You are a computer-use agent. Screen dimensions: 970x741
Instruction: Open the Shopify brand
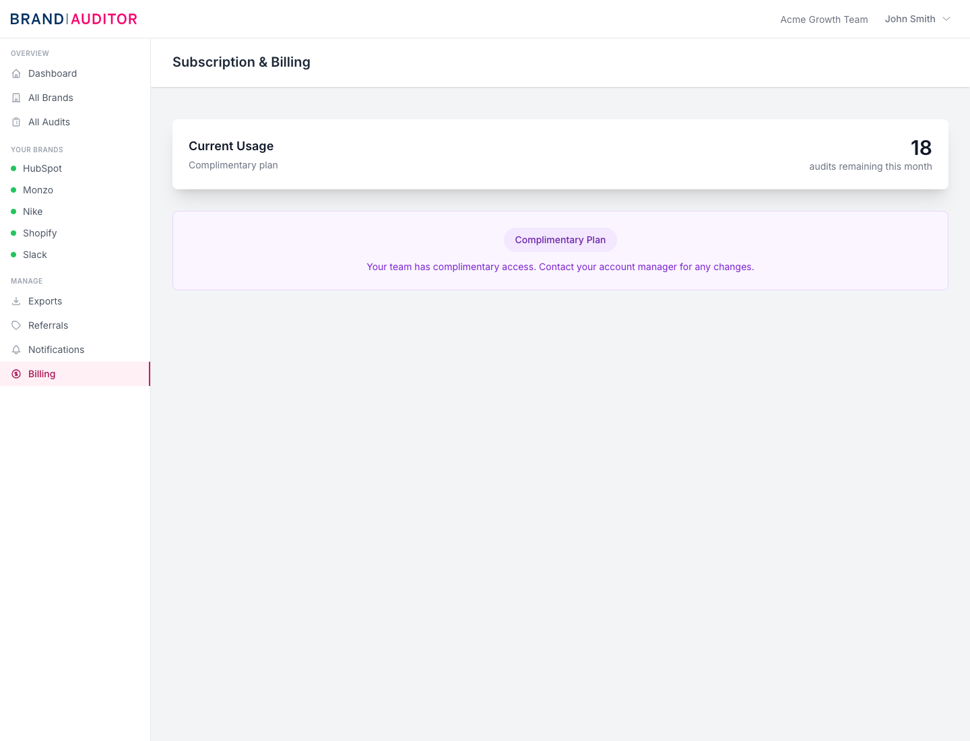[x=75, y=233]
